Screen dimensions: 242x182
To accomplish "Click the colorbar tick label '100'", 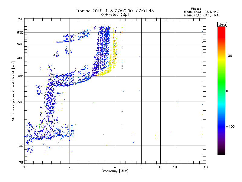I will tap(229, 56).
